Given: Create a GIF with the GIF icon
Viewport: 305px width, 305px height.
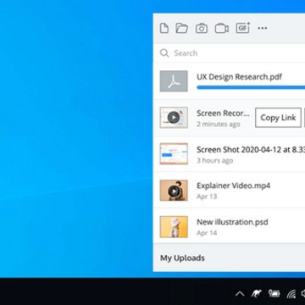Looking at the screenshot, I should tap(243, 28).
